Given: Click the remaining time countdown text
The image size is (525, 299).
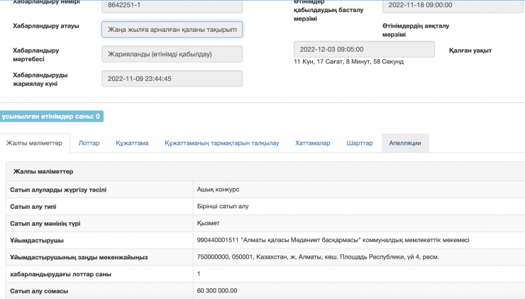Looking at the screenshot, I should pos(348,62).
